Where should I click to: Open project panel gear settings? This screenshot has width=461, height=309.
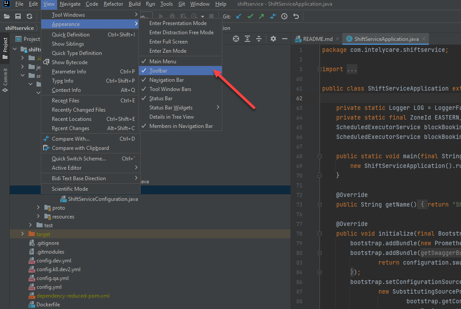coord(273,39)
